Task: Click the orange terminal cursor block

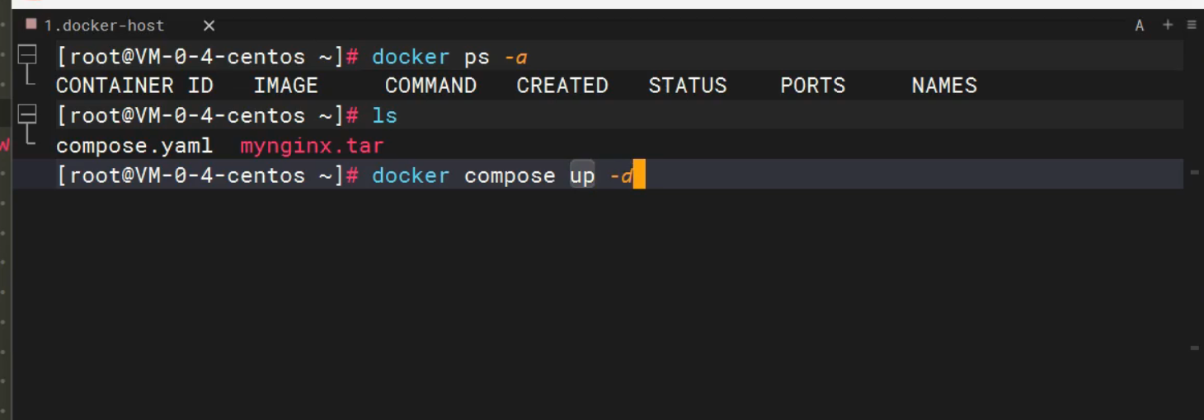Action: pyautogui.click(x=638, y=175)
